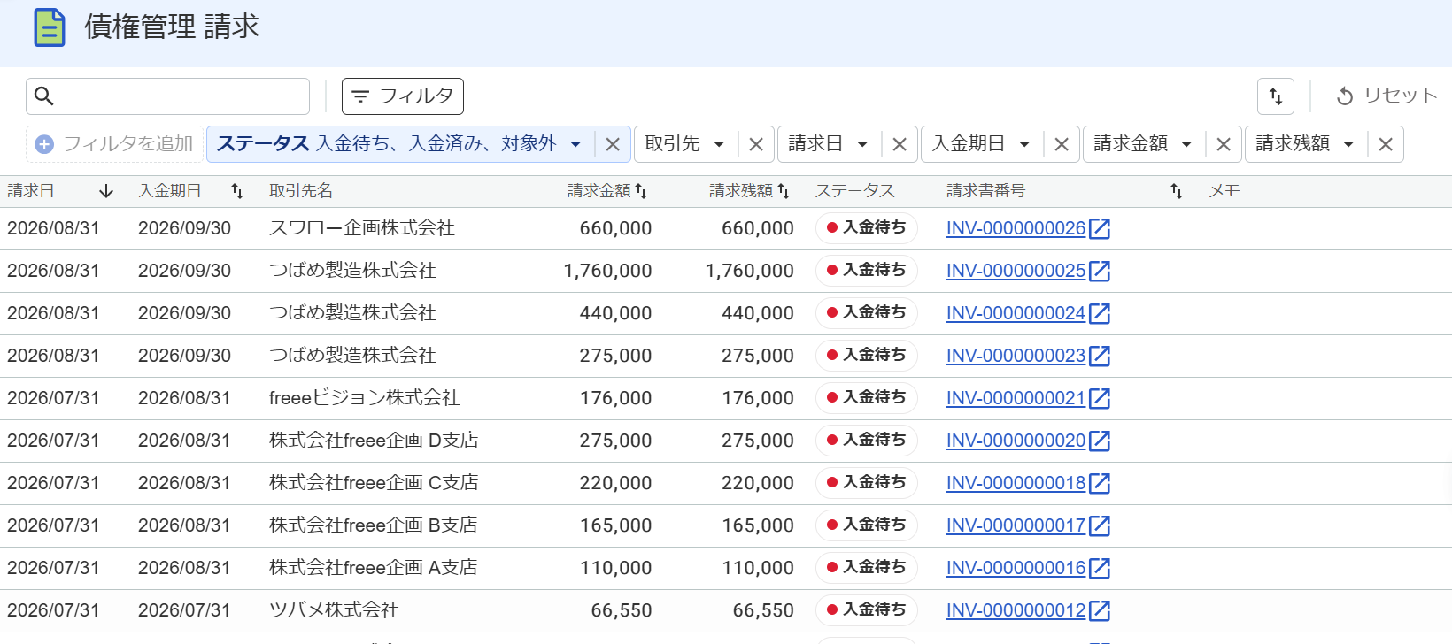Image resolution: width=1452 pixels, height=644 pixels.
Task: Open INV-0000000026 external link icon
Action: pyautogui.click(x=1100, y=228)
